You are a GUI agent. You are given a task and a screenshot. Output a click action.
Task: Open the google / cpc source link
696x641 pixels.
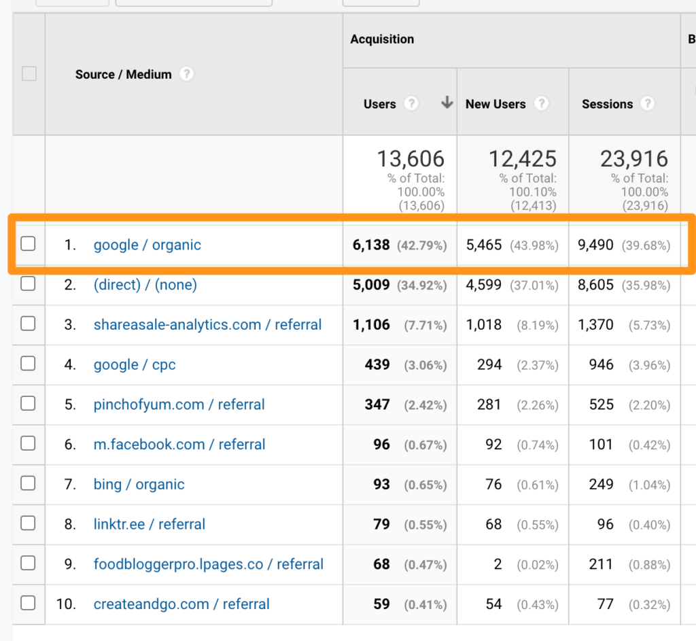[x=135, y=365]
